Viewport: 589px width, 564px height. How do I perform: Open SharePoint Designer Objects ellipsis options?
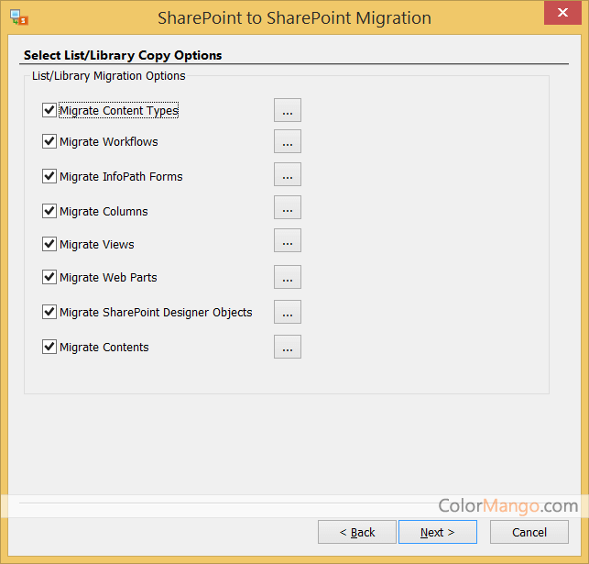coord(287,312)
